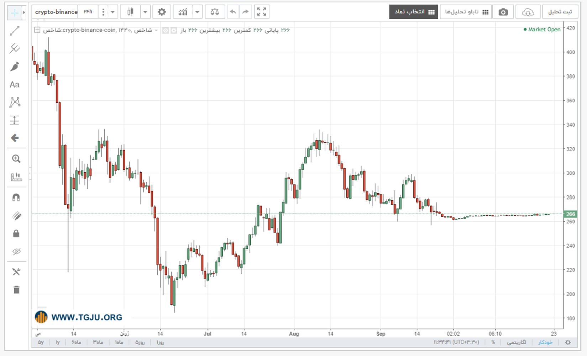The width and height of the screenshot is (587, 356).
Task: Open the drawing tools settings wrench
Action: [x=16, y=272]
